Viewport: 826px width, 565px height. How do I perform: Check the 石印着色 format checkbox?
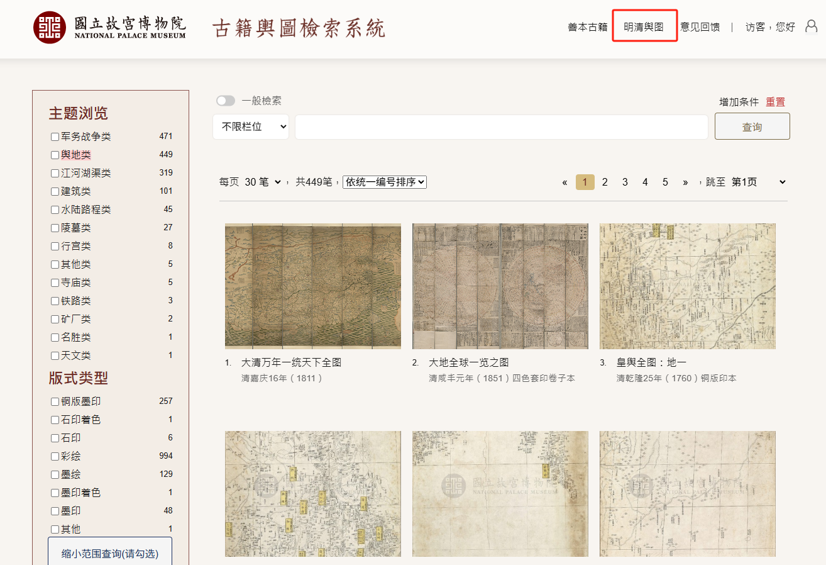click(55, 420)
